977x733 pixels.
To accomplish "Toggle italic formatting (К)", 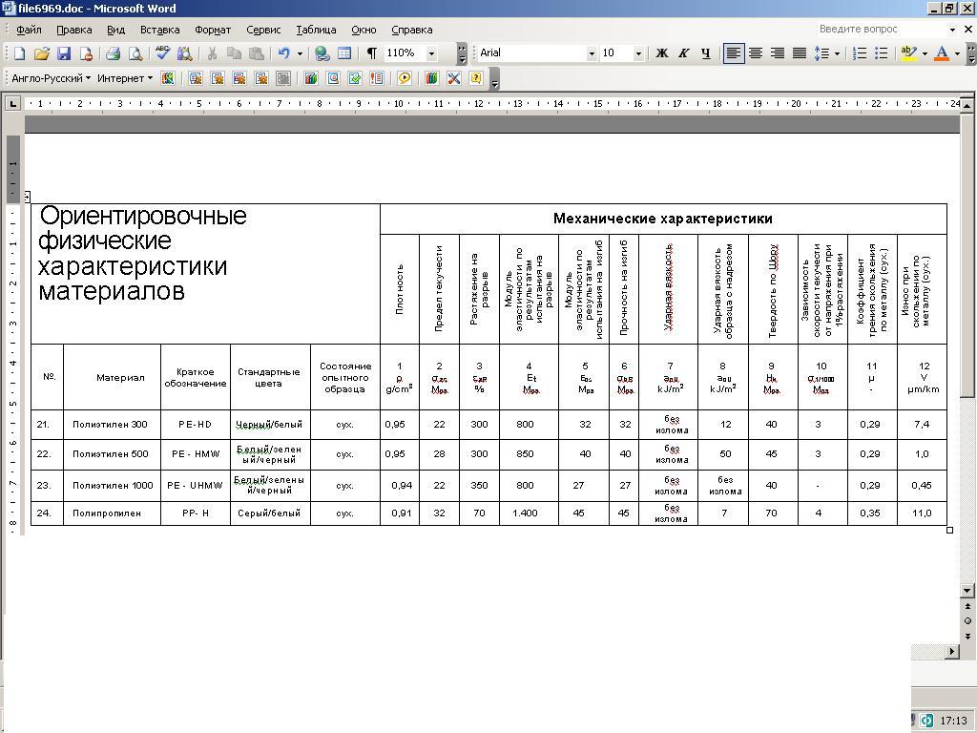I will point(683,53).
